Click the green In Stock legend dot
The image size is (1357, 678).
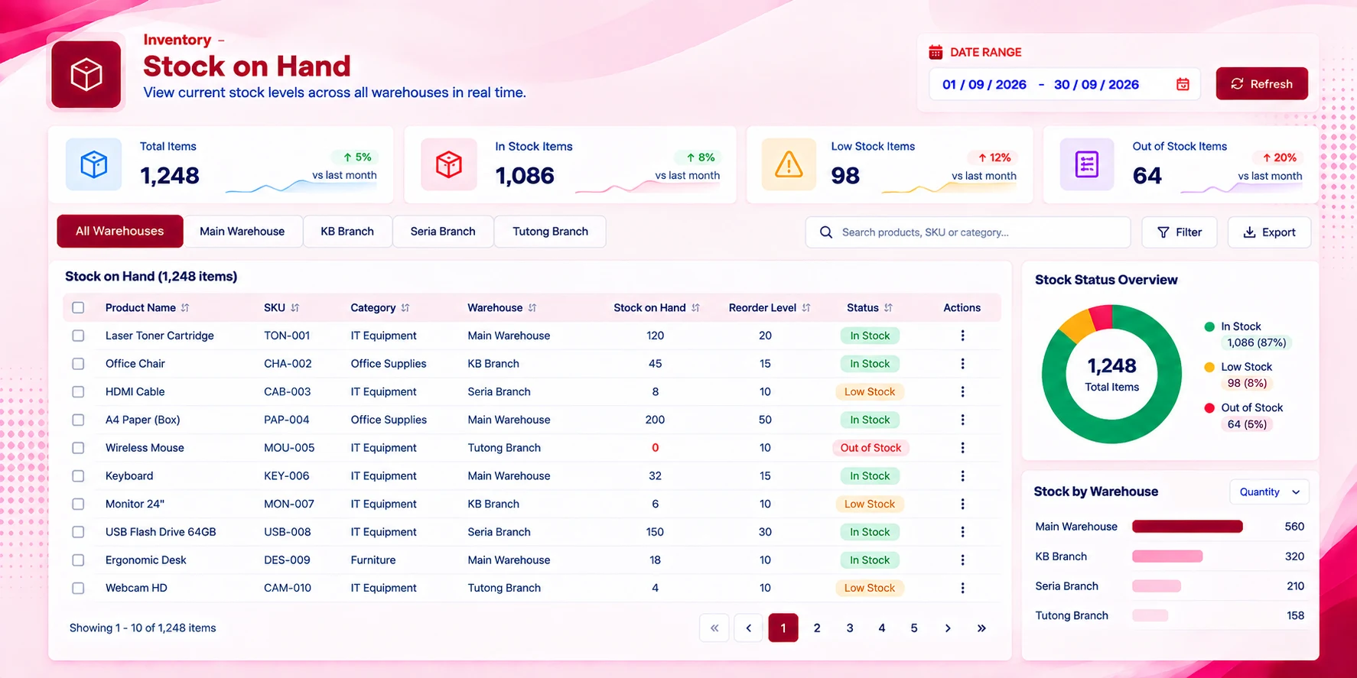point(1209,327)
